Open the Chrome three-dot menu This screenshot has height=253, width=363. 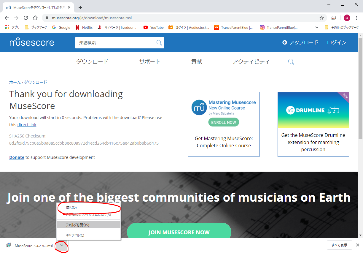click(x=357, y=18)
